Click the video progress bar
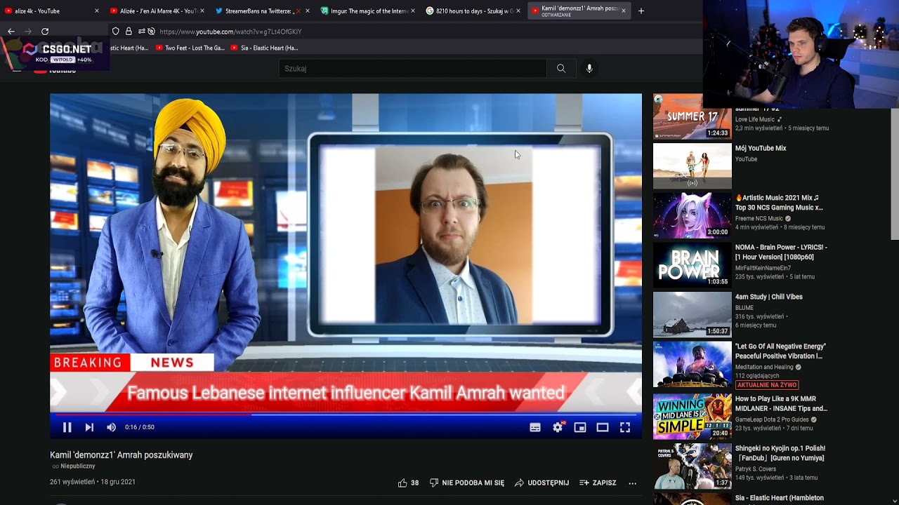The width and height of the screenshot is (899, 505). click(346, 414)
